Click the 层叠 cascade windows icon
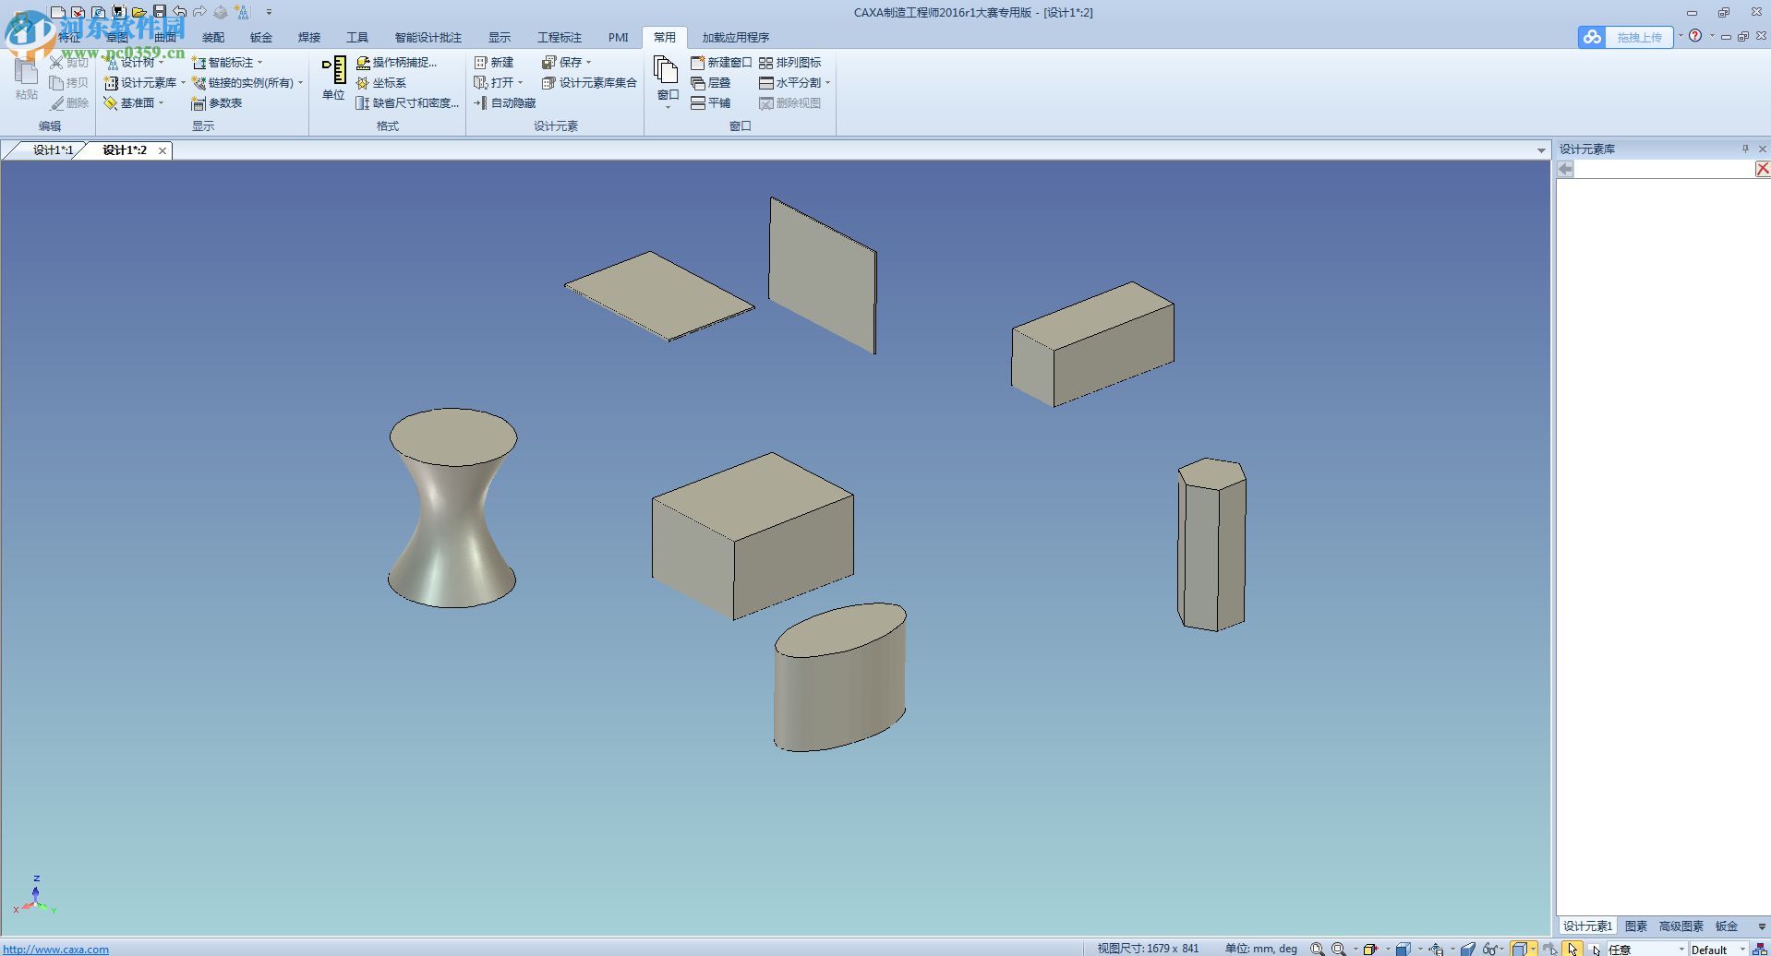This screenshot has height=956, width=1771. 698,83
